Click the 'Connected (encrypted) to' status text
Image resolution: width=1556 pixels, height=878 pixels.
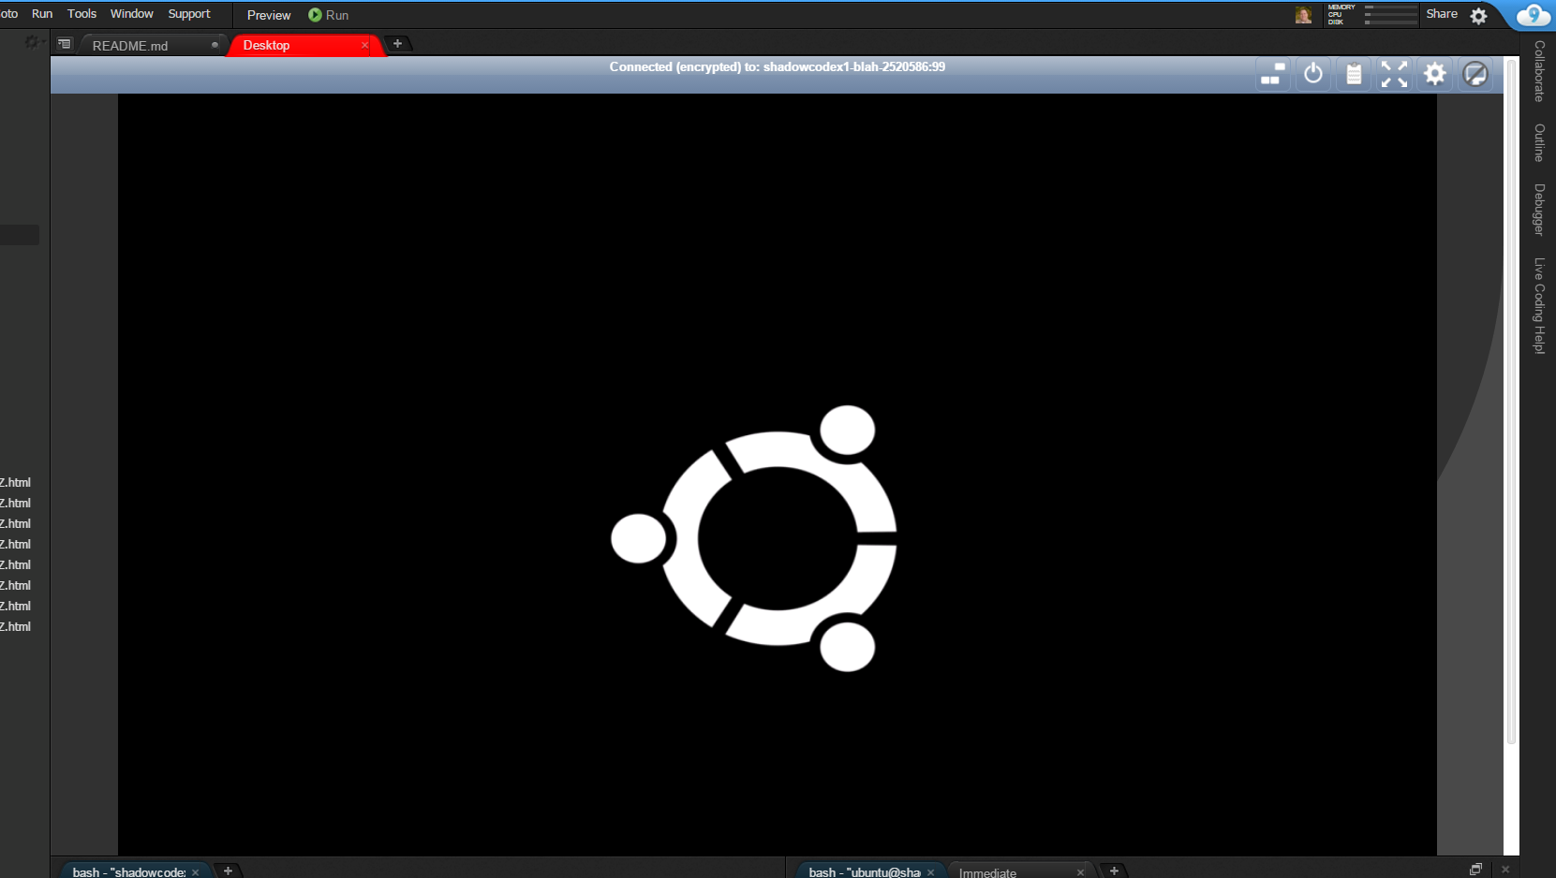coord(778,66)
